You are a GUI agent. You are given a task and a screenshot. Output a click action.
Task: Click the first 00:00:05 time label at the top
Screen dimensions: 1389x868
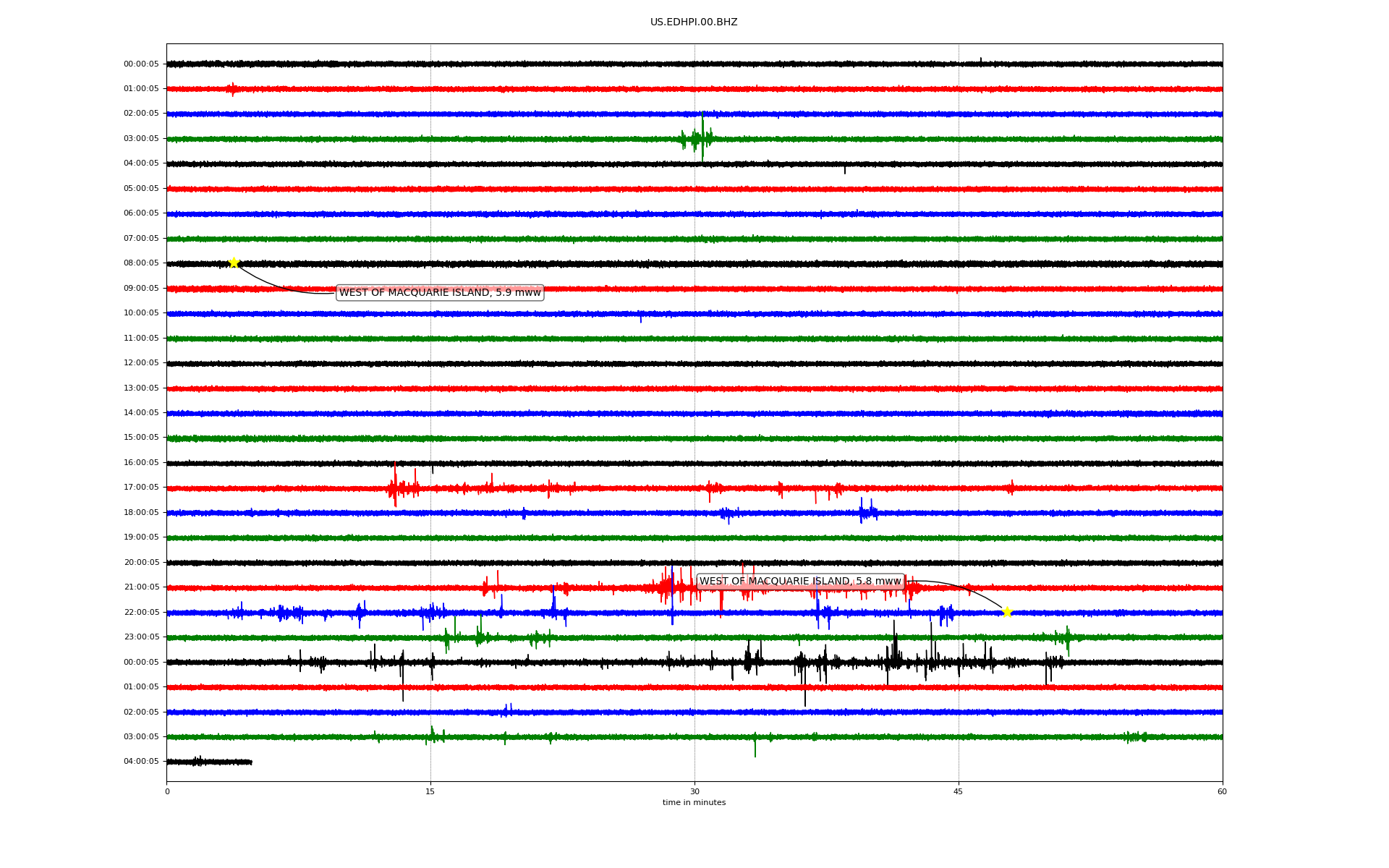(x=141, y=64)
